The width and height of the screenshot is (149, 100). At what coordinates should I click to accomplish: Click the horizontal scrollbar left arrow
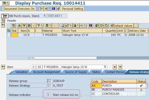coord(29,58)
